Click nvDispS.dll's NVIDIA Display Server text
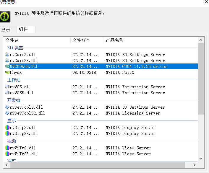 coord(130,128)
